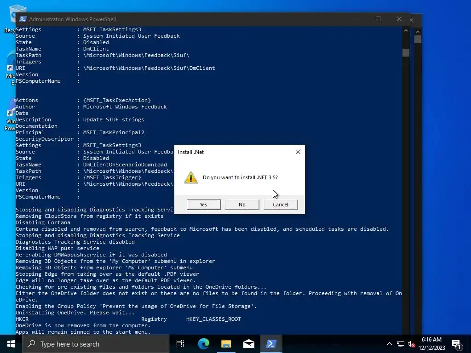471x353 pixels.
Task: Show hidden system tray icons
Action: [389, 344]
